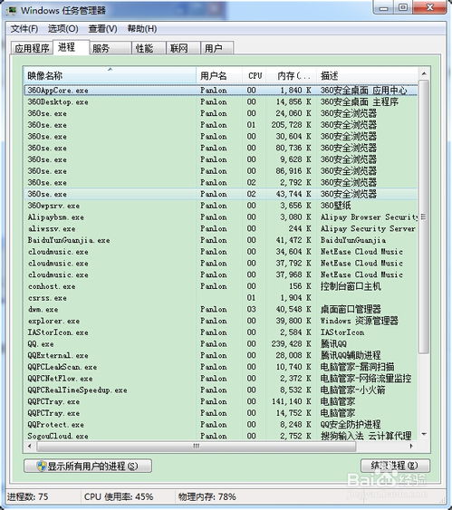Image resolution: width=452 pixels, height=510 pixels.
Task: Switch to the 应用程序 tab
Action: [x=32, y=48]
